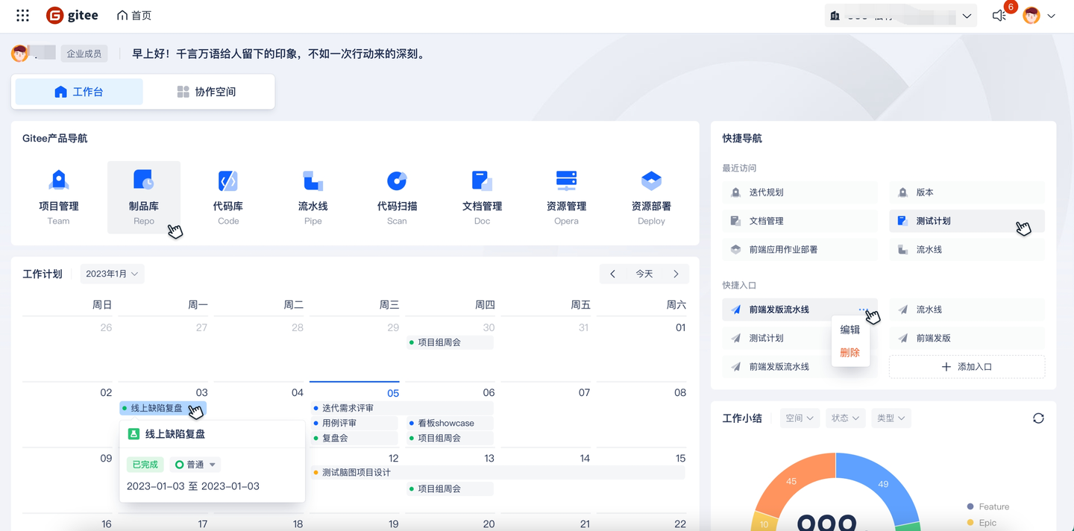Select 删除 in the context menu
Image resolution: width=1074 pixels, height=531 pixels.
850,353
